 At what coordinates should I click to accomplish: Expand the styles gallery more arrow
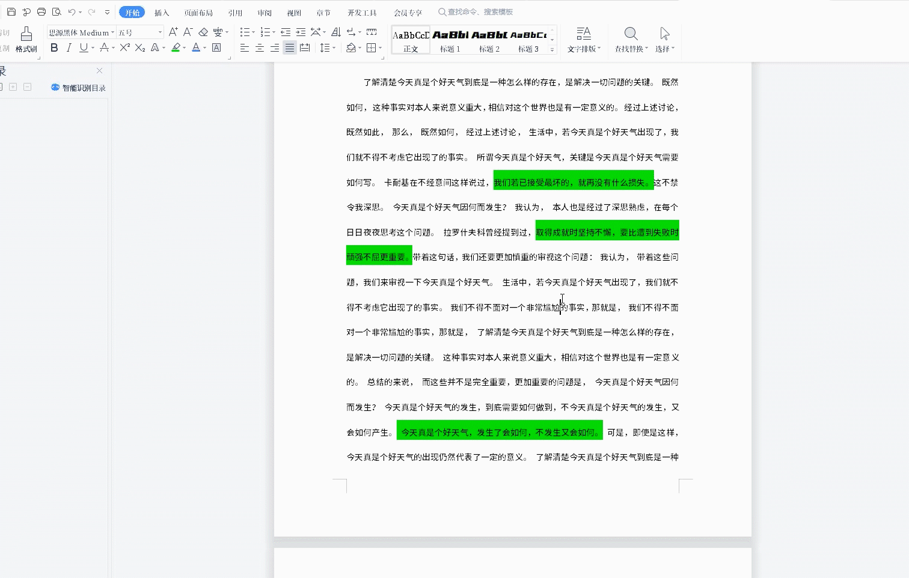click(x=552, y=50)
